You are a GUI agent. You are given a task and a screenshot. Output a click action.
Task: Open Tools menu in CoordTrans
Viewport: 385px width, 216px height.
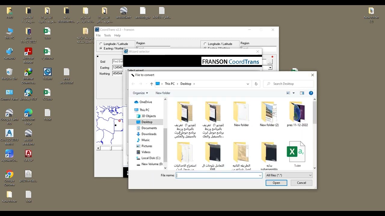click(107, 35)
